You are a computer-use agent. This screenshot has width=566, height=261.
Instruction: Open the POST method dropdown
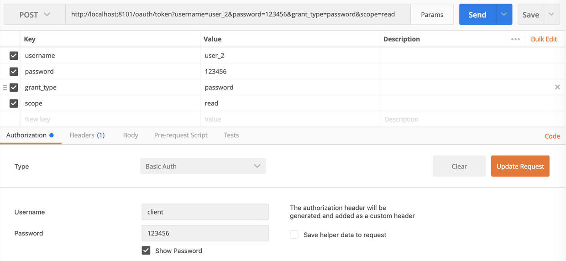35,15
